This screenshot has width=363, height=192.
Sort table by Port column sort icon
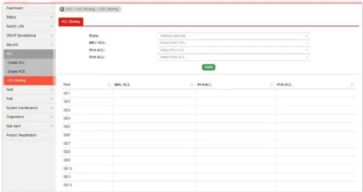point(109,85)
